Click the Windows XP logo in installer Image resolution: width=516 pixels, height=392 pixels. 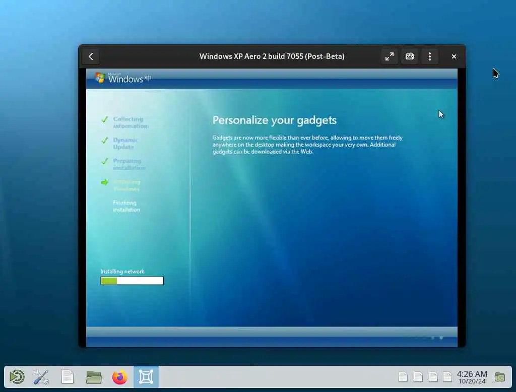123,78
